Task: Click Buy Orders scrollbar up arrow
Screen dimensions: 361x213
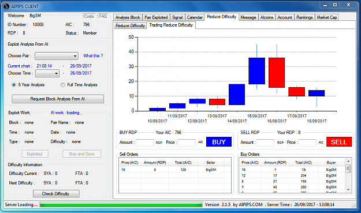Action: pyautogui.click(x=348, y=161)
